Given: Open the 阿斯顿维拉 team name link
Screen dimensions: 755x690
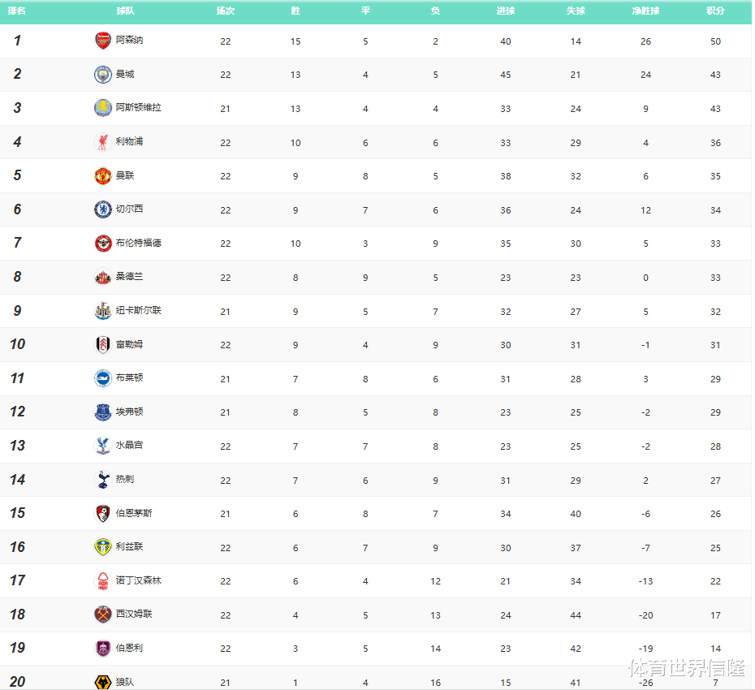Looking at the screenshot, I should pos(138,108).
